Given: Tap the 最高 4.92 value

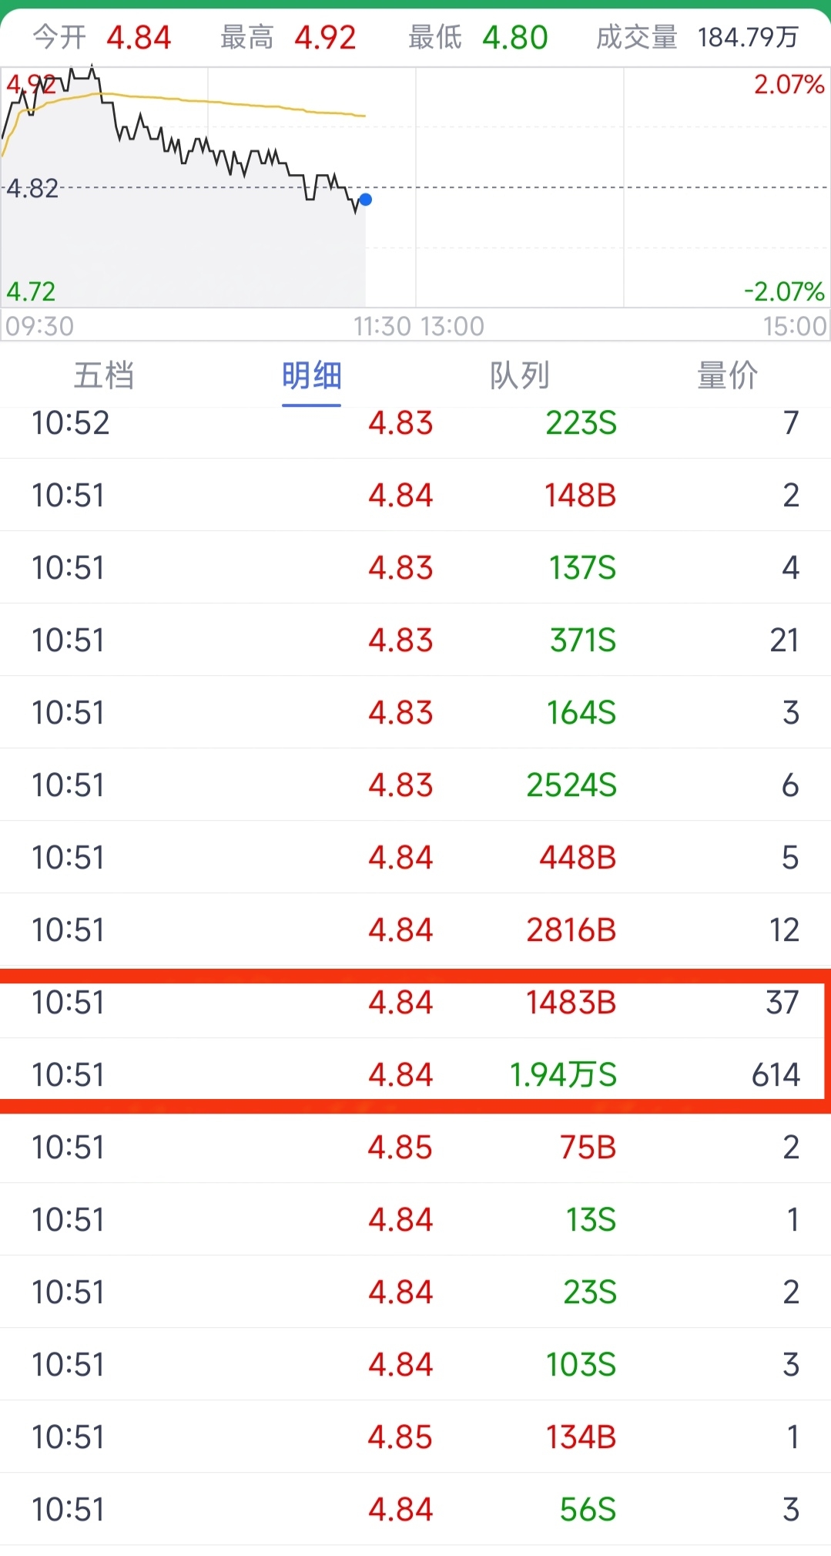Looking at the screenshot, I should click(325, 37).
